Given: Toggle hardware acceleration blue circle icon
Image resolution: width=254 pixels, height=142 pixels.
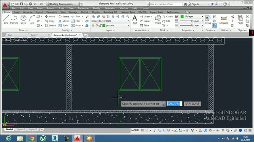Looking at the screenshot, I should (x=241, y=130).
